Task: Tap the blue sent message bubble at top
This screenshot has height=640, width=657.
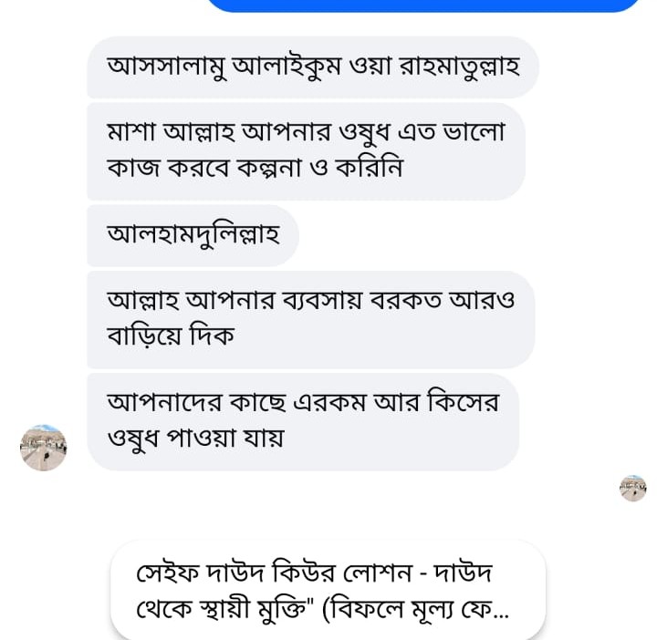Action: pos(424,5)
